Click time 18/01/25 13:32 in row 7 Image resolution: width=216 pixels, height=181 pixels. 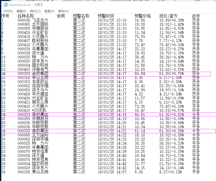(x=112, y=45)
